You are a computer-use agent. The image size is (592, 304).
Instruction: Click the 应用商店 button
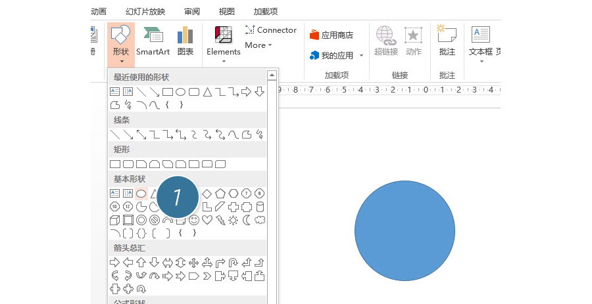click(331, 35)
